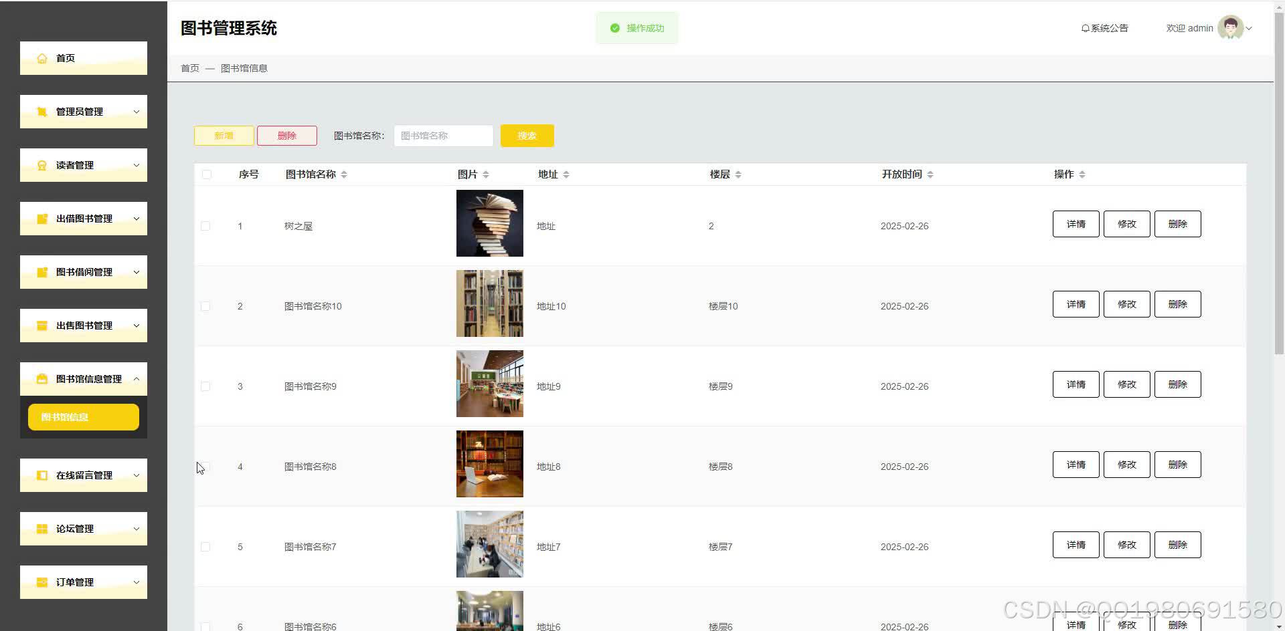Focus the 图书馆名称 search field
Screen dimensions: 1285x631
point(444,136)
